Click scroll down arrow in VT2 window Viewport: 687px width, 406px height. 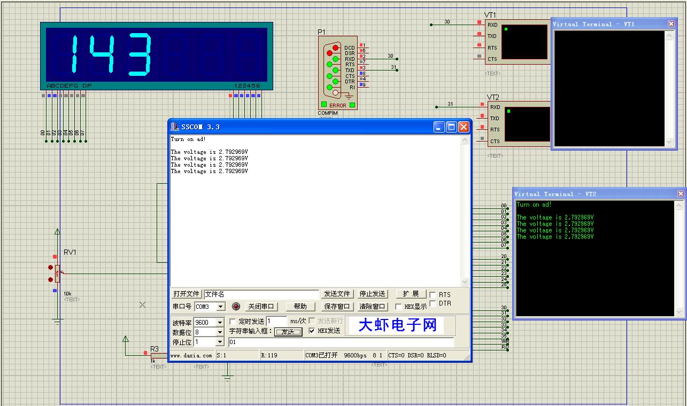coord(679,312)
